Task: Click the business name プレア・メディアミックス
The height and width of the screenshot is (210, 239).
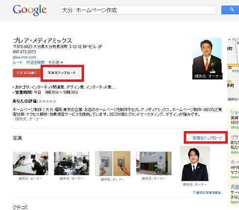Action: point(42,40)
